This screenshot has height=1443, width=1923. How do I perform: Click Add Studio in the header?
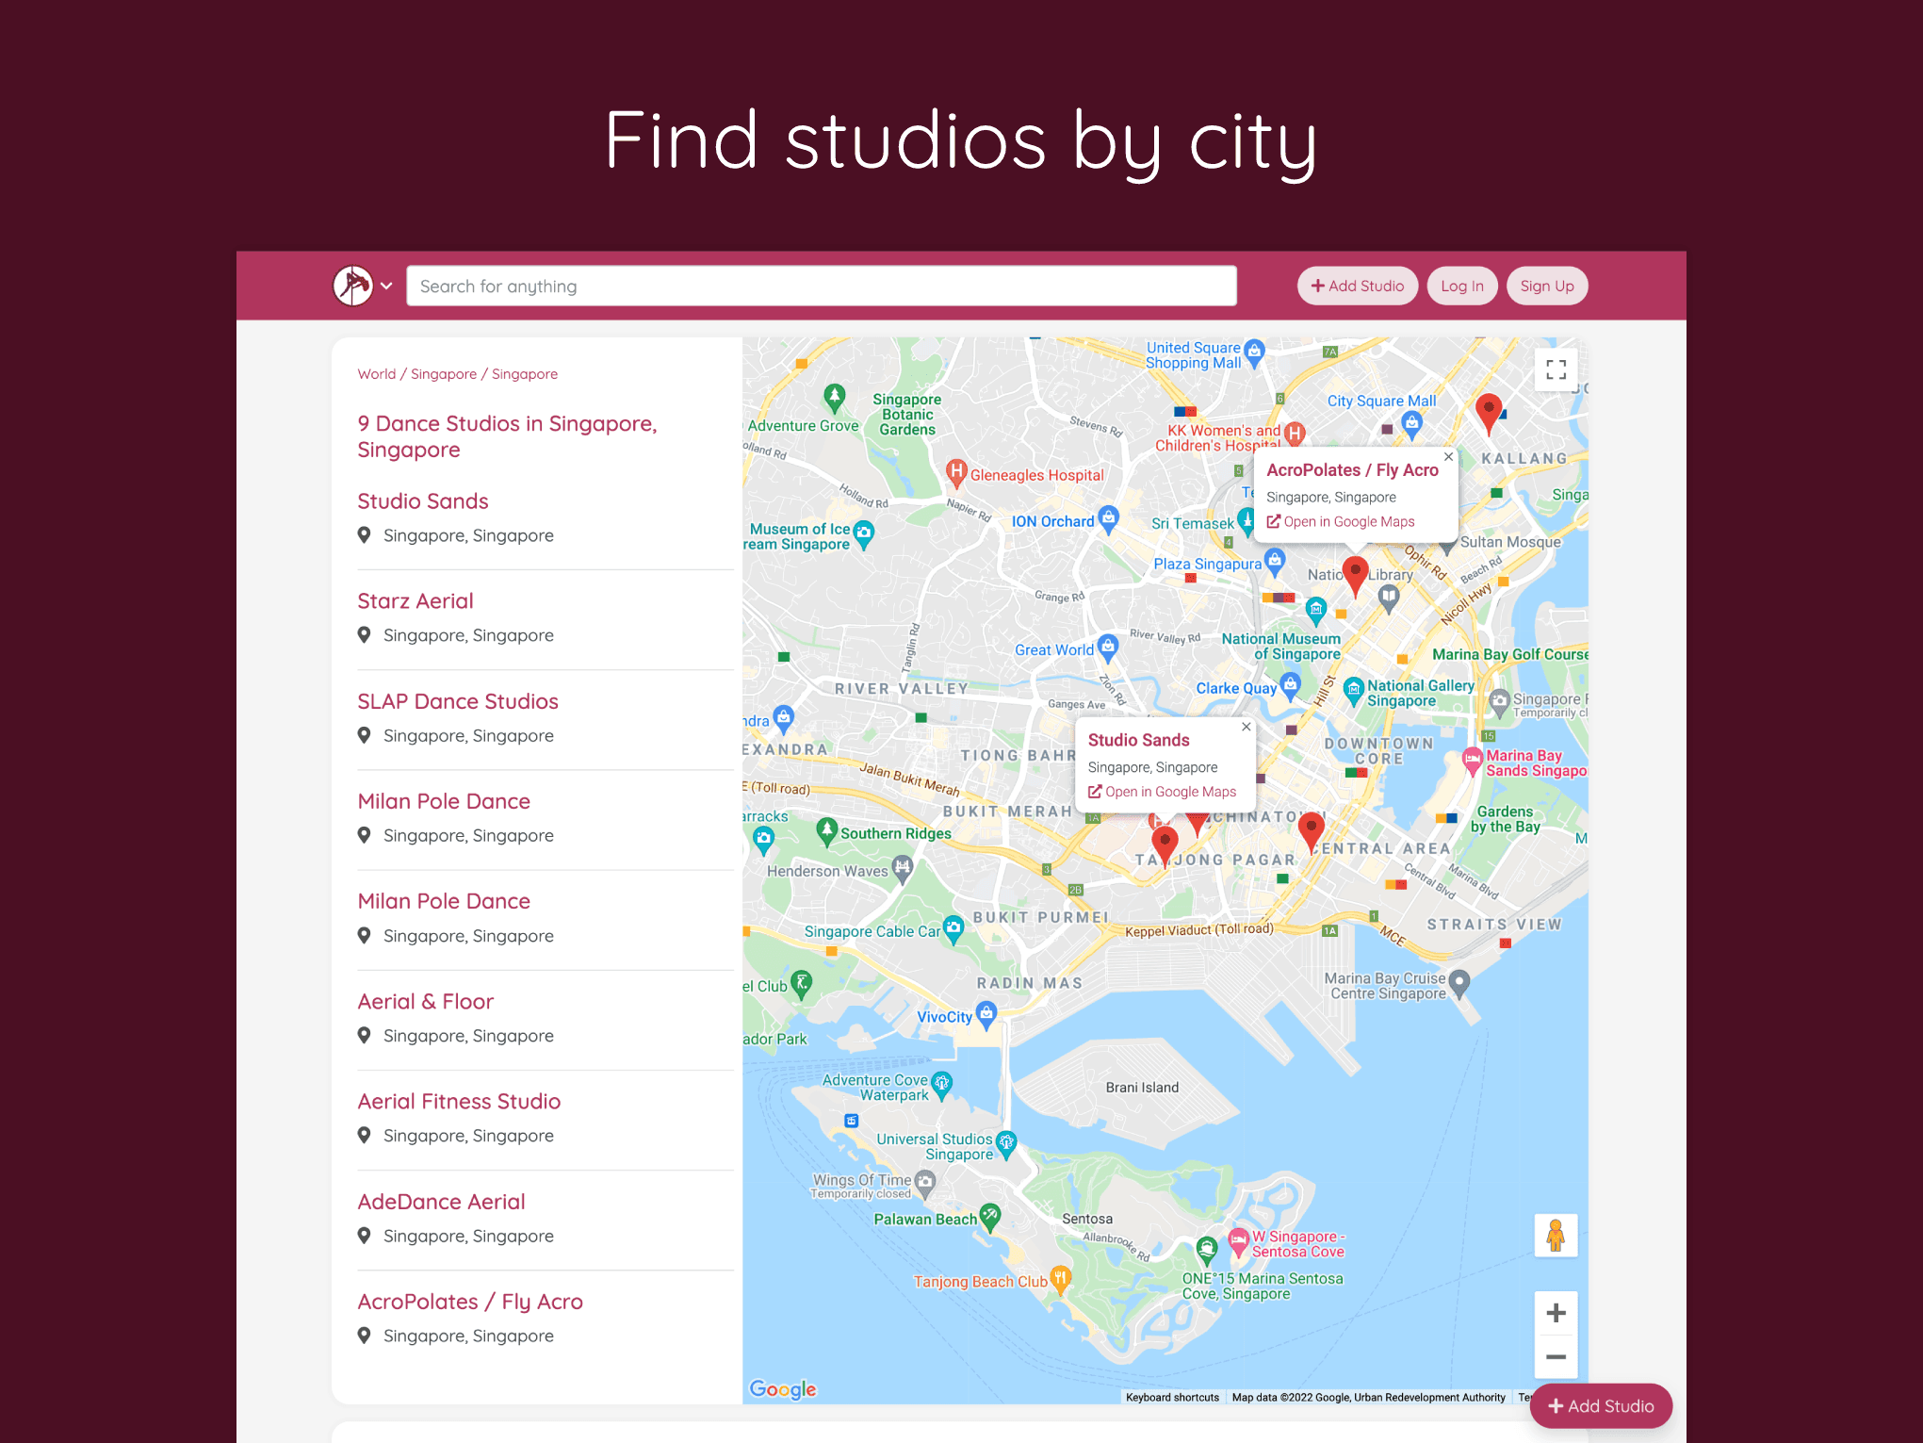tap(1357, 286)
